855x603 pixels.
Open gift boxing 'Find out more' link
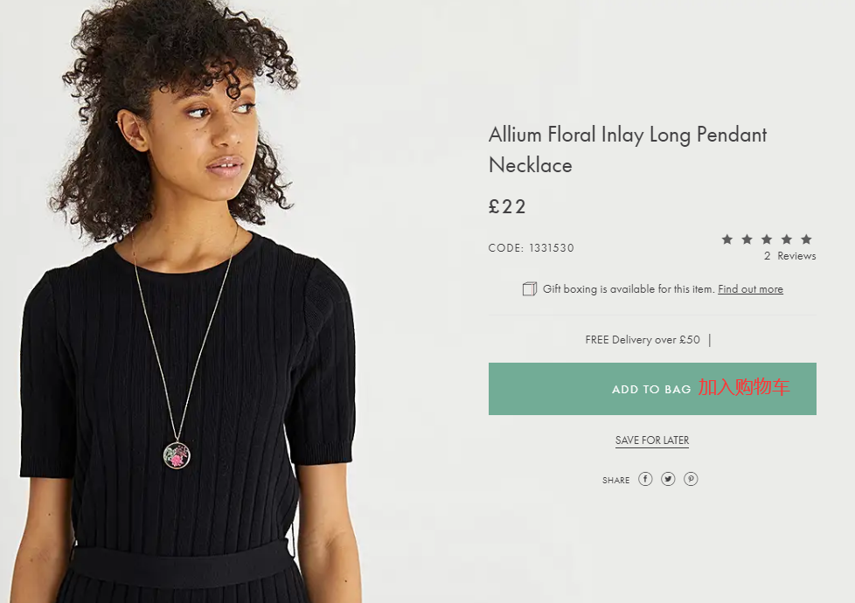[750, 289]
